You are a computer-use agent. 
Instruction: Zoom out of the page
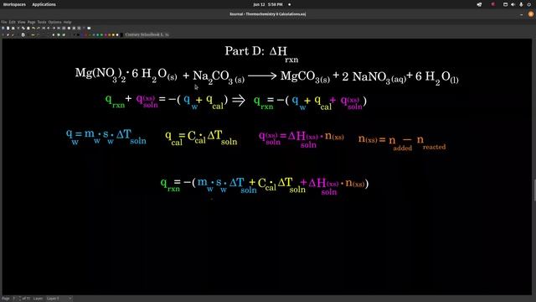pos(64,28)
